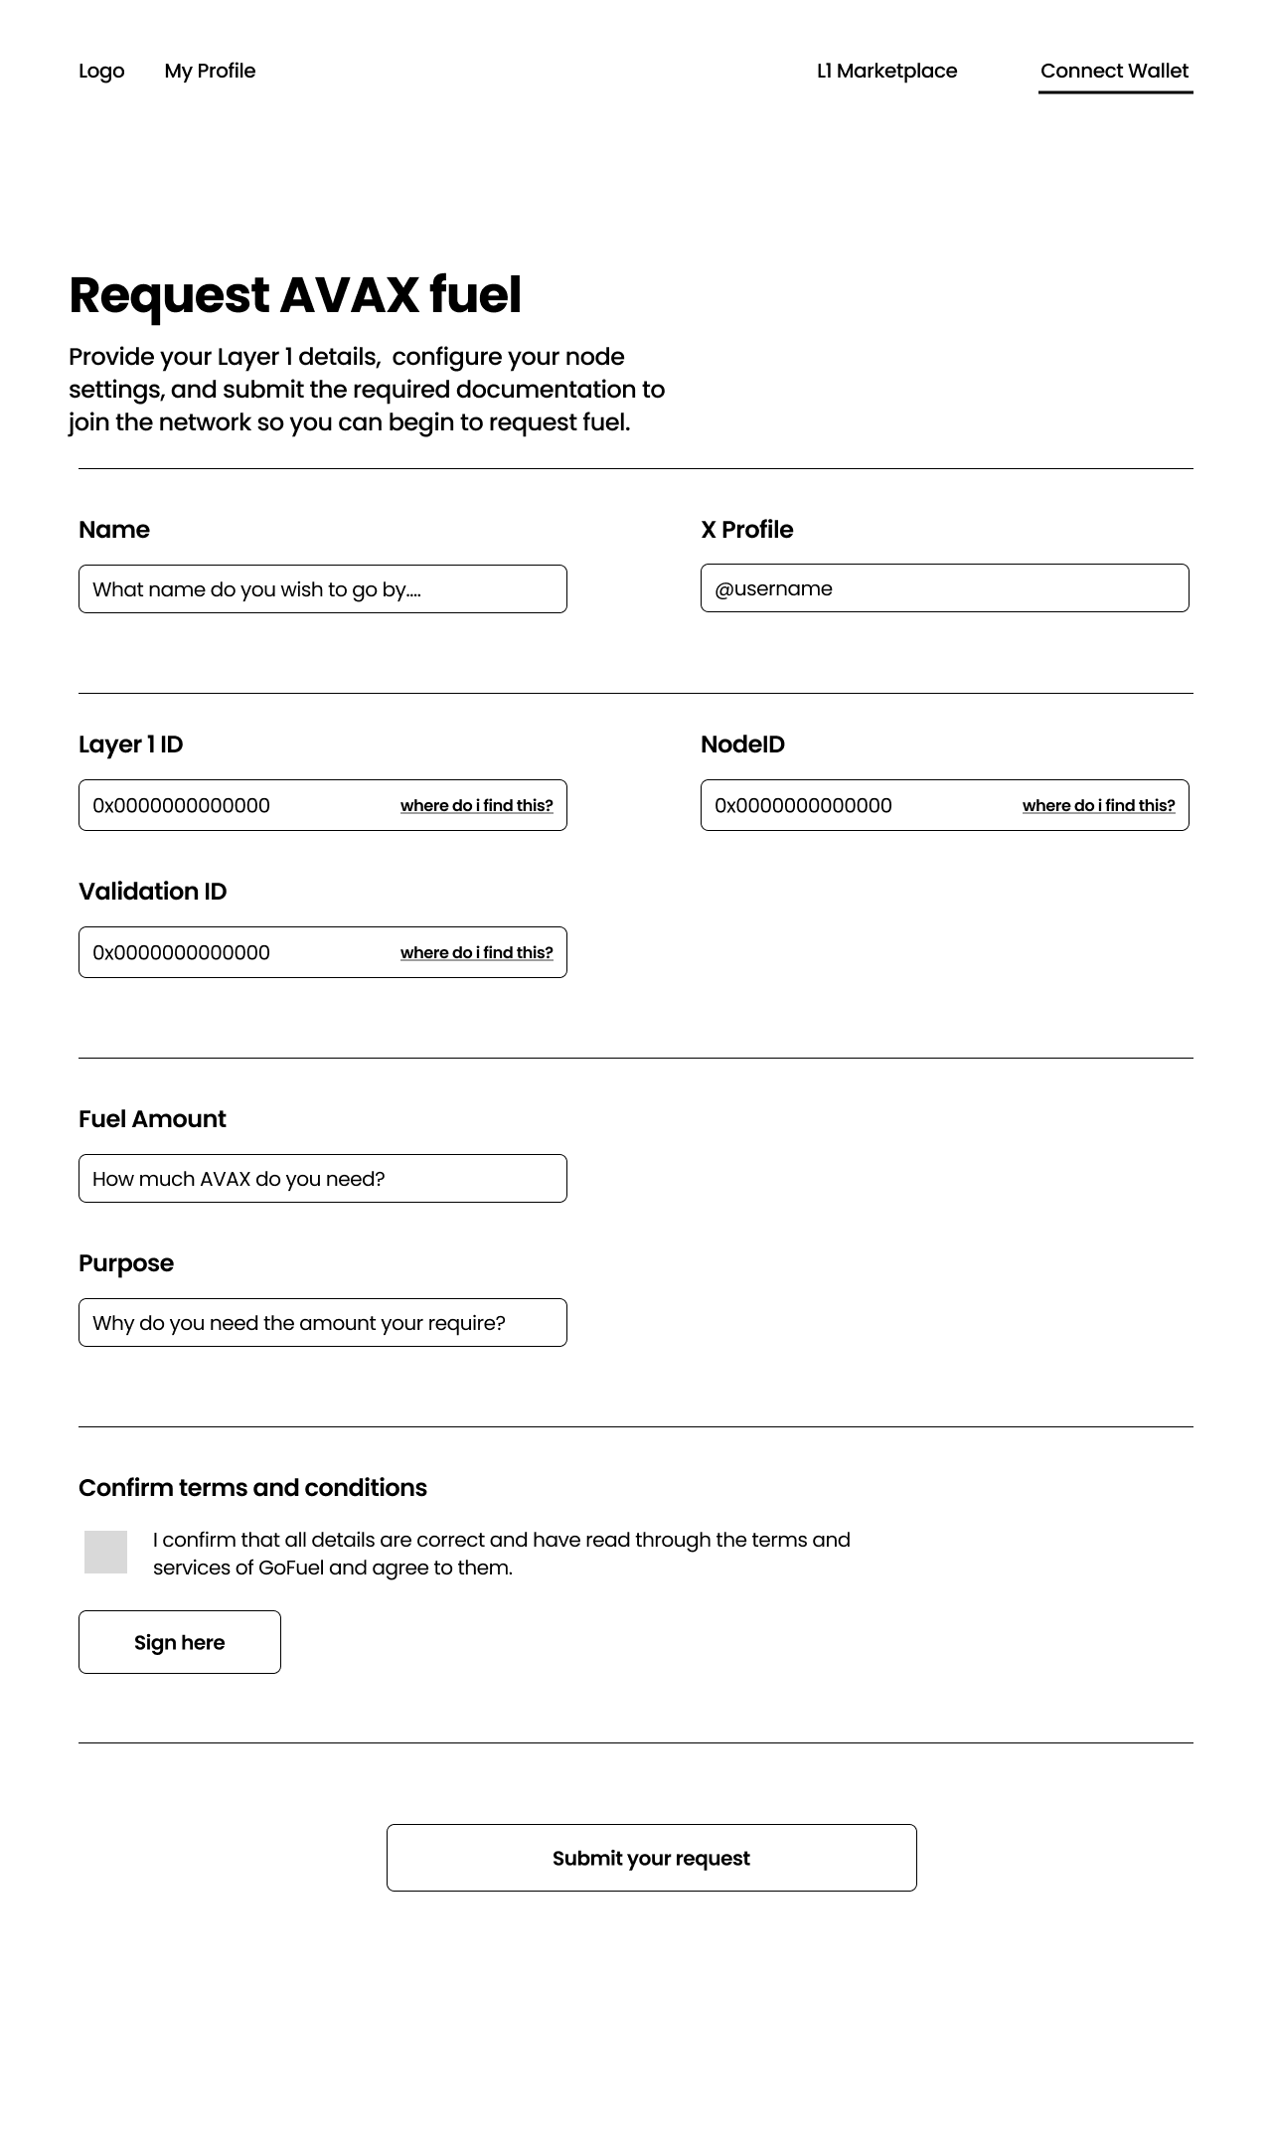This screenshot has width=1272, height=2150.
Task: Click the Sign here button
Action: point(179,1642)
